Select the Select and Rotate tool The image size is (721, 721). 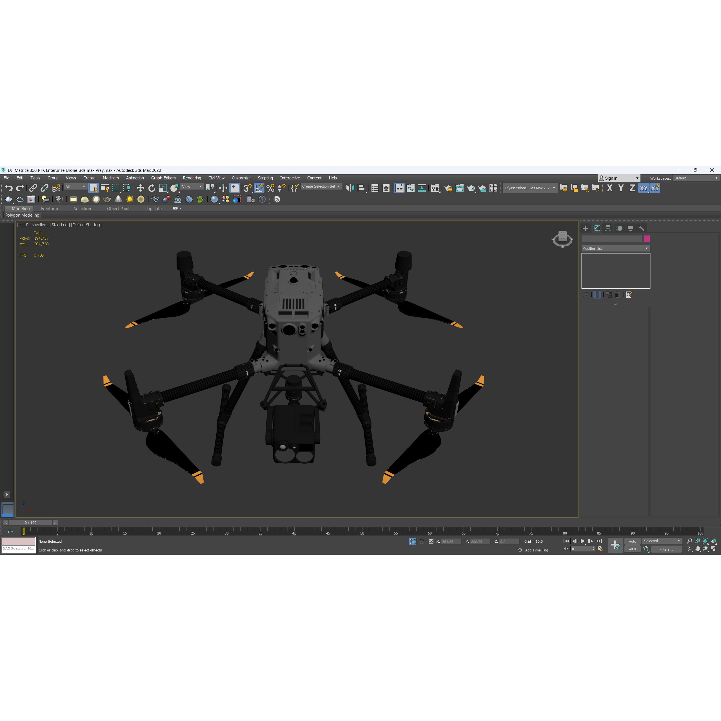(152, 188)
